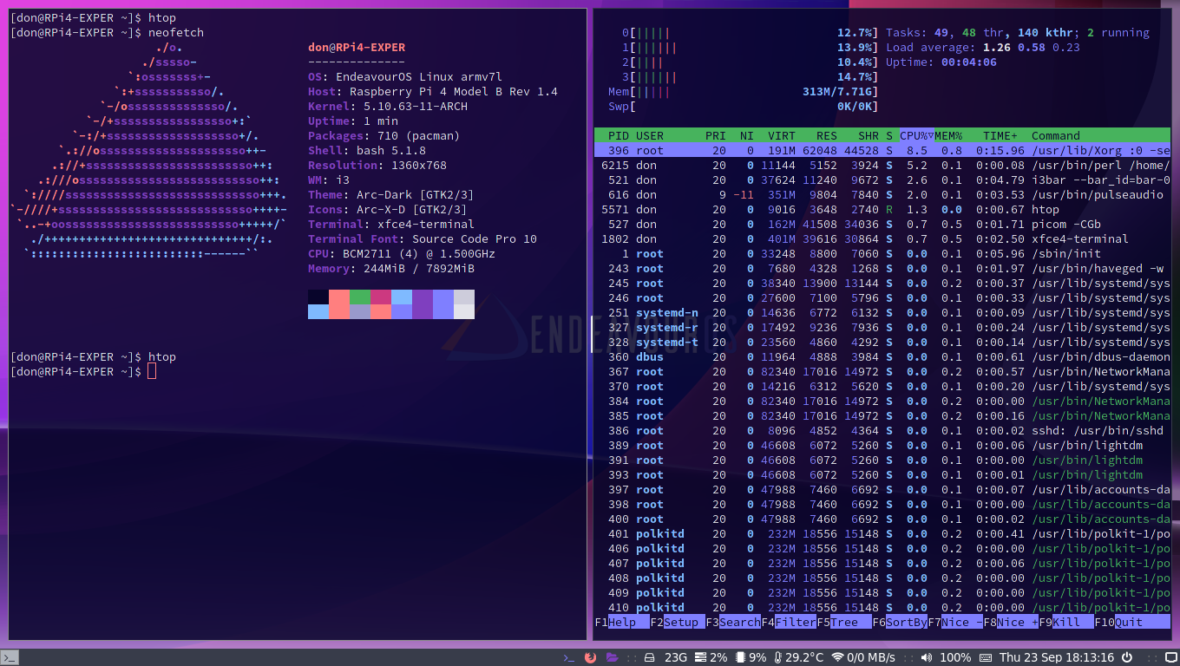Click F3 Search in htop
Viewport: 1180px width, 666px height.
tap(733, 622)
